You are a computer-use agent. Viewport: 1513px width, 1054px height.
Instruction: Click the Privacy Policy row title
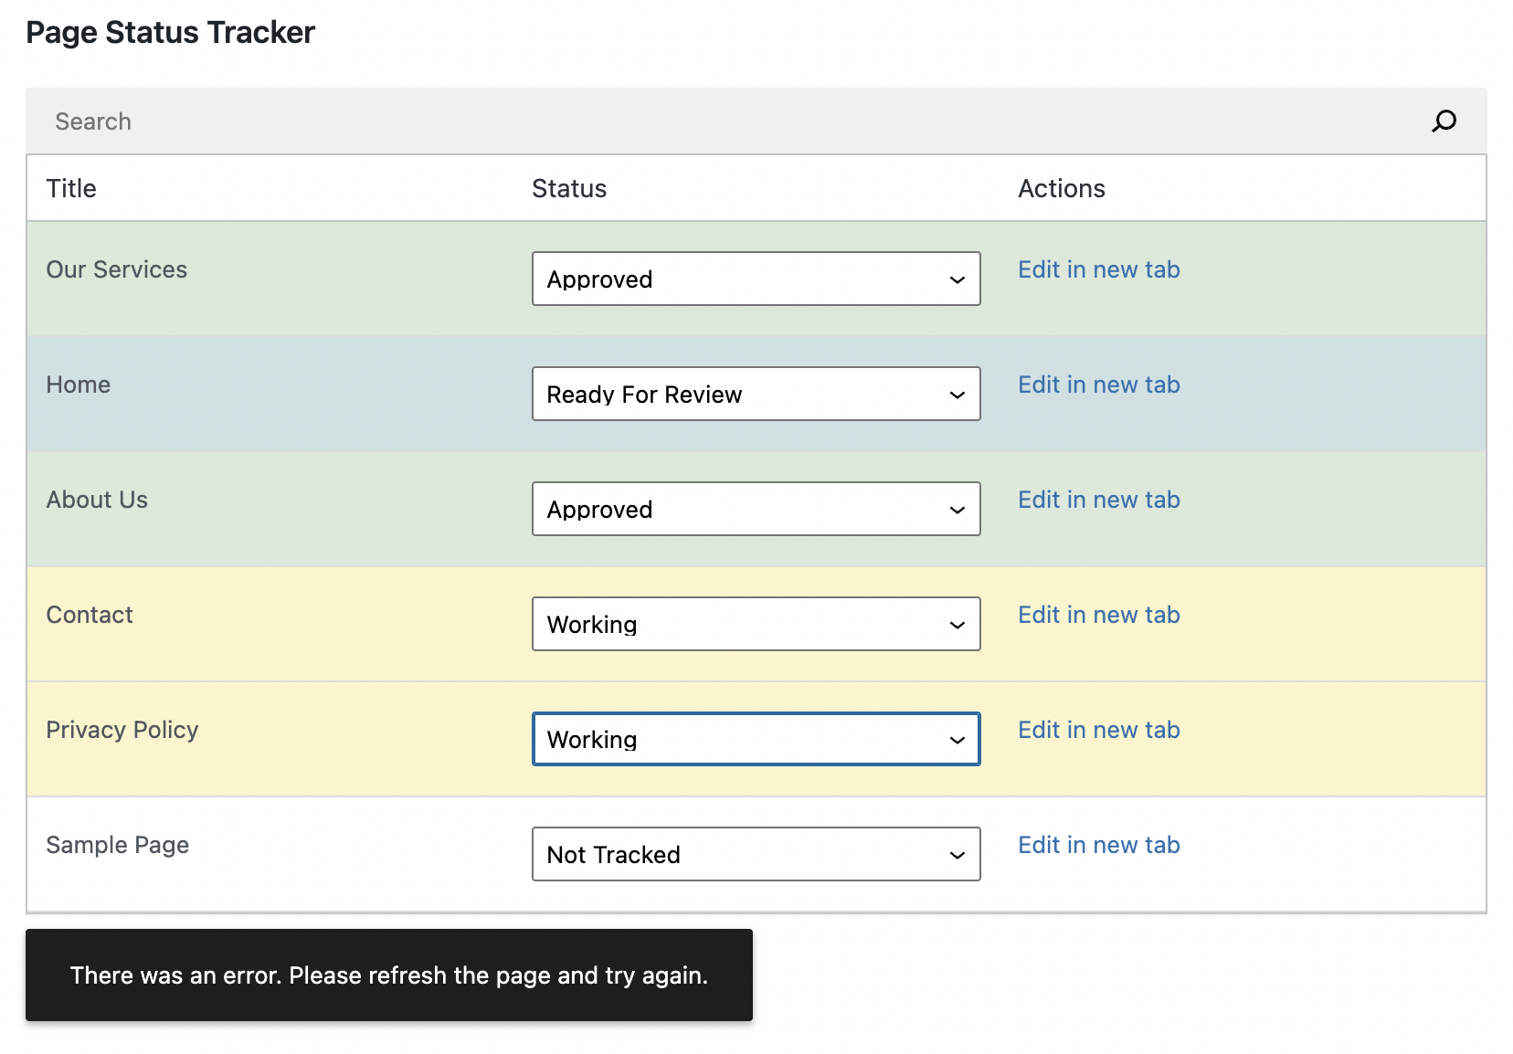tap(122, 730)
